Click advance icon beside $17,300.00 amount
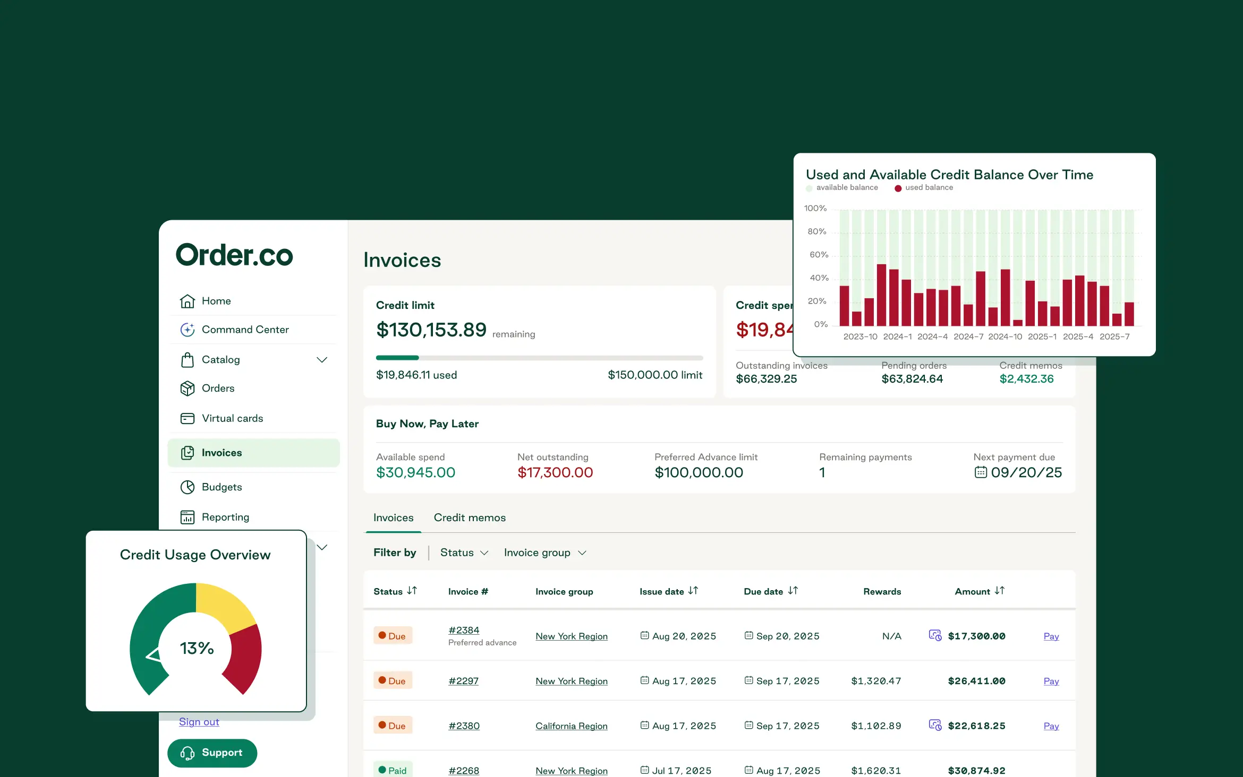1243x777 pixels. (935, 635)
